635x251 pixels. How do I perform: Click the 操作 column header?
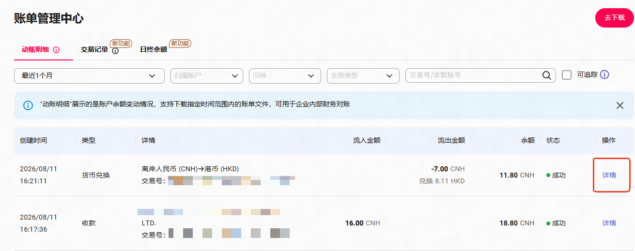[x=608, y=140]
